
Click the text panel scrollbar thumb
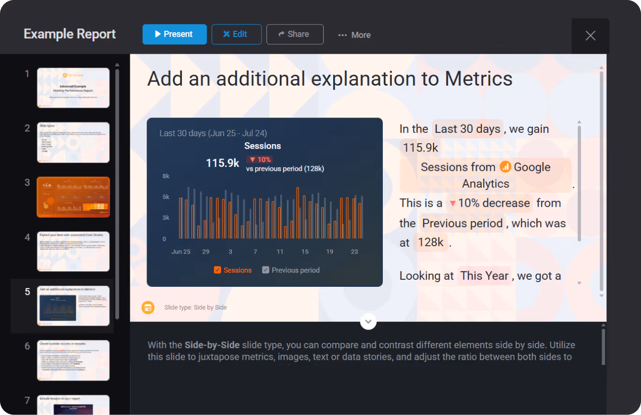580,183
